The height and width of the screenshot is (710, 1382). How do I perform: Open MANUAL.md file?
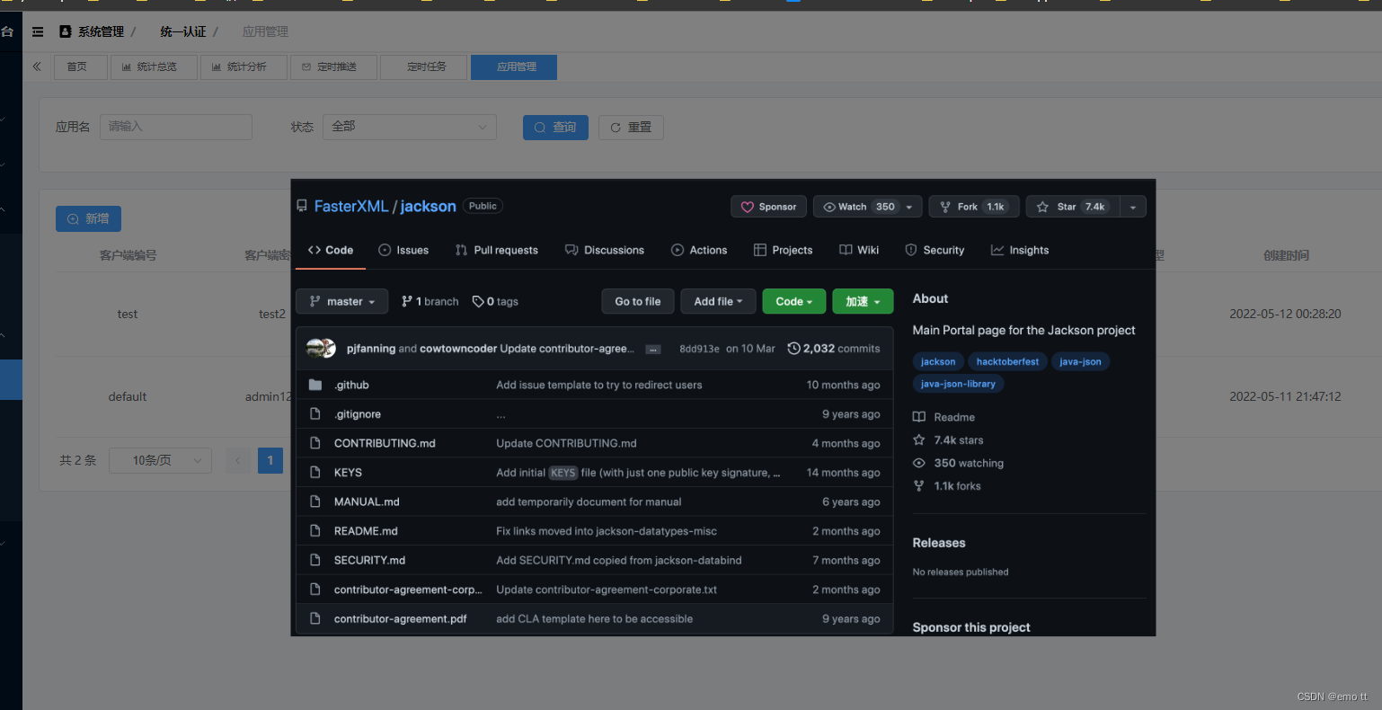(x=367, y=501)
